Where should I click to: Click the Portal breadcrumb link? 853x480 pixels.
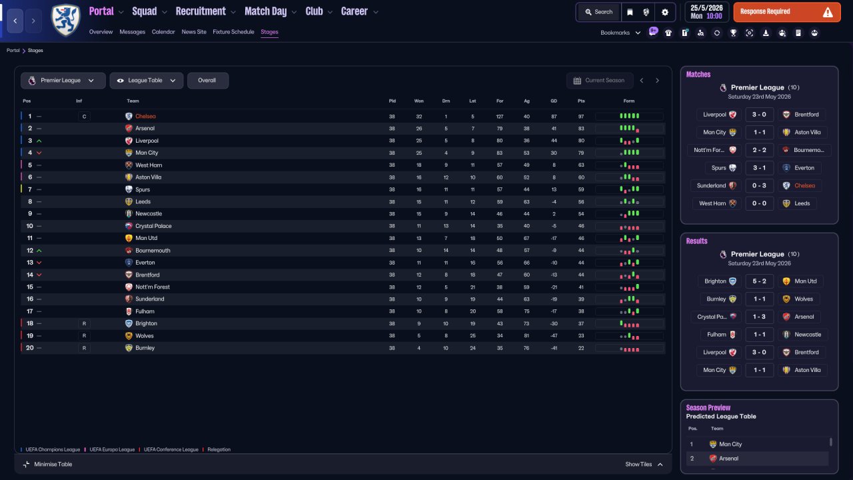(13, 51)
